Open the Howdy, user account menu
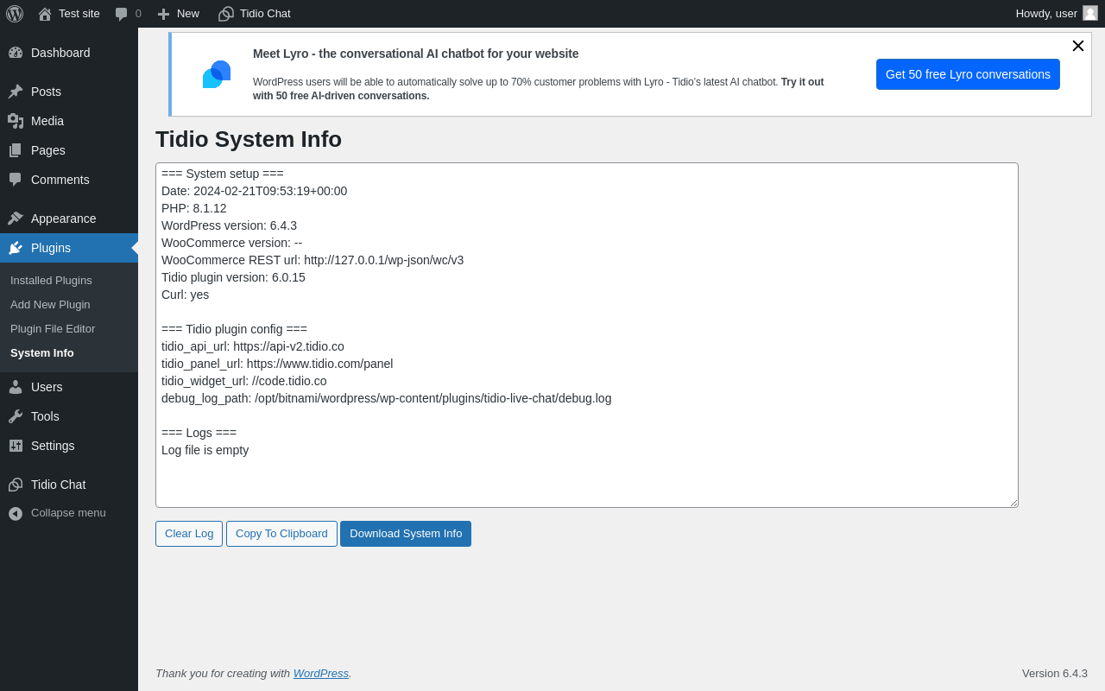1105x691 pixels. click(x=1057, y=14)
